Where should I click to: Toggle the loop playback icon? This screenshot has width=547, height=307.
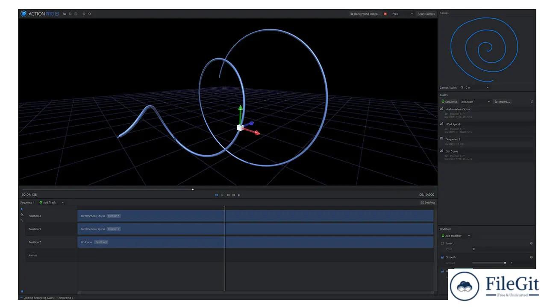tap(217, 195)
